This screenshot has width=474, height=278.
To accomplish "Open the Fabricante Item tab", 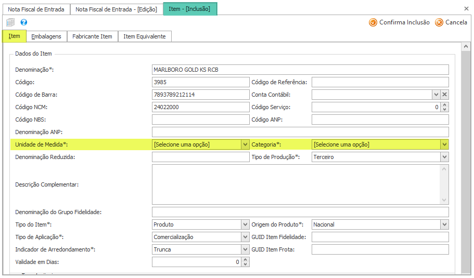I will click(x=92, y=36).
